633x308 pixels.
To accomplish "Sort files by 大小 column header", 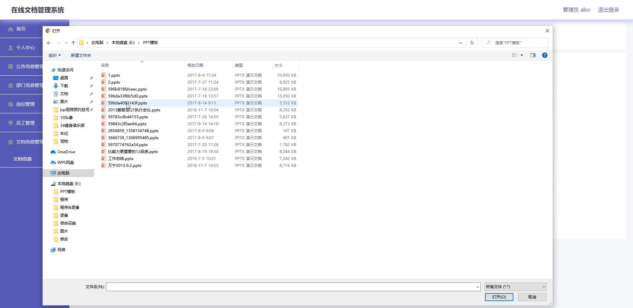I will tap(279, 65).
